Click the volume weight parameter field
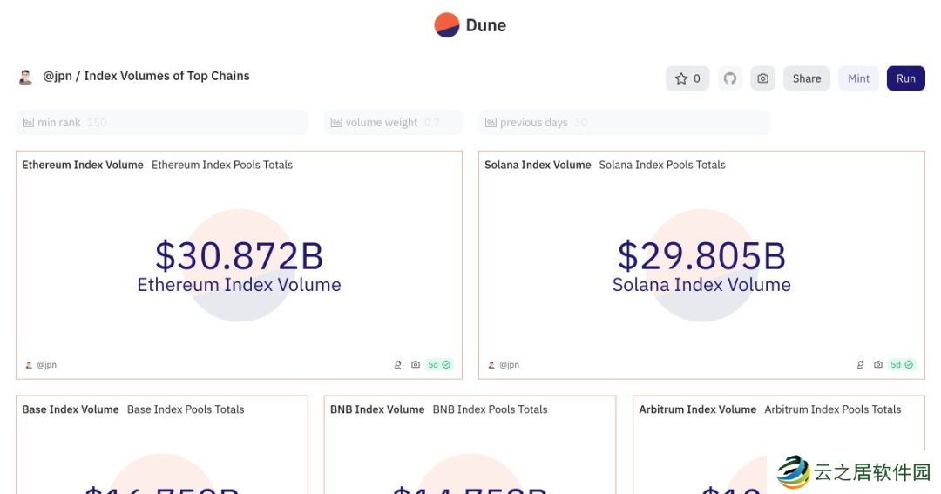941x494 pixels. [x=393, y=123]
